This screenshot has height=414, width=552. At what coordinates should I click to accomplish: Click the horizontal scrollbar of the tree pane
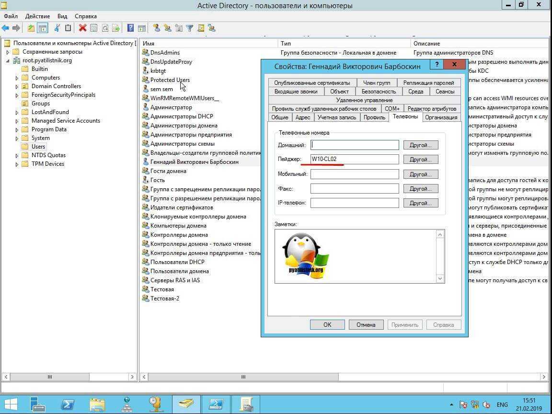[49, 377]
